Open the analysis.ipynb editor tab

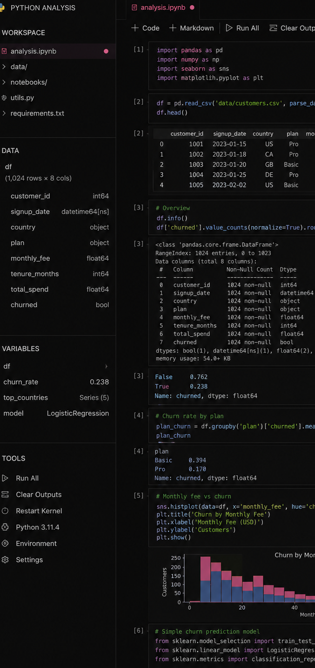click(x=163, y=8)
